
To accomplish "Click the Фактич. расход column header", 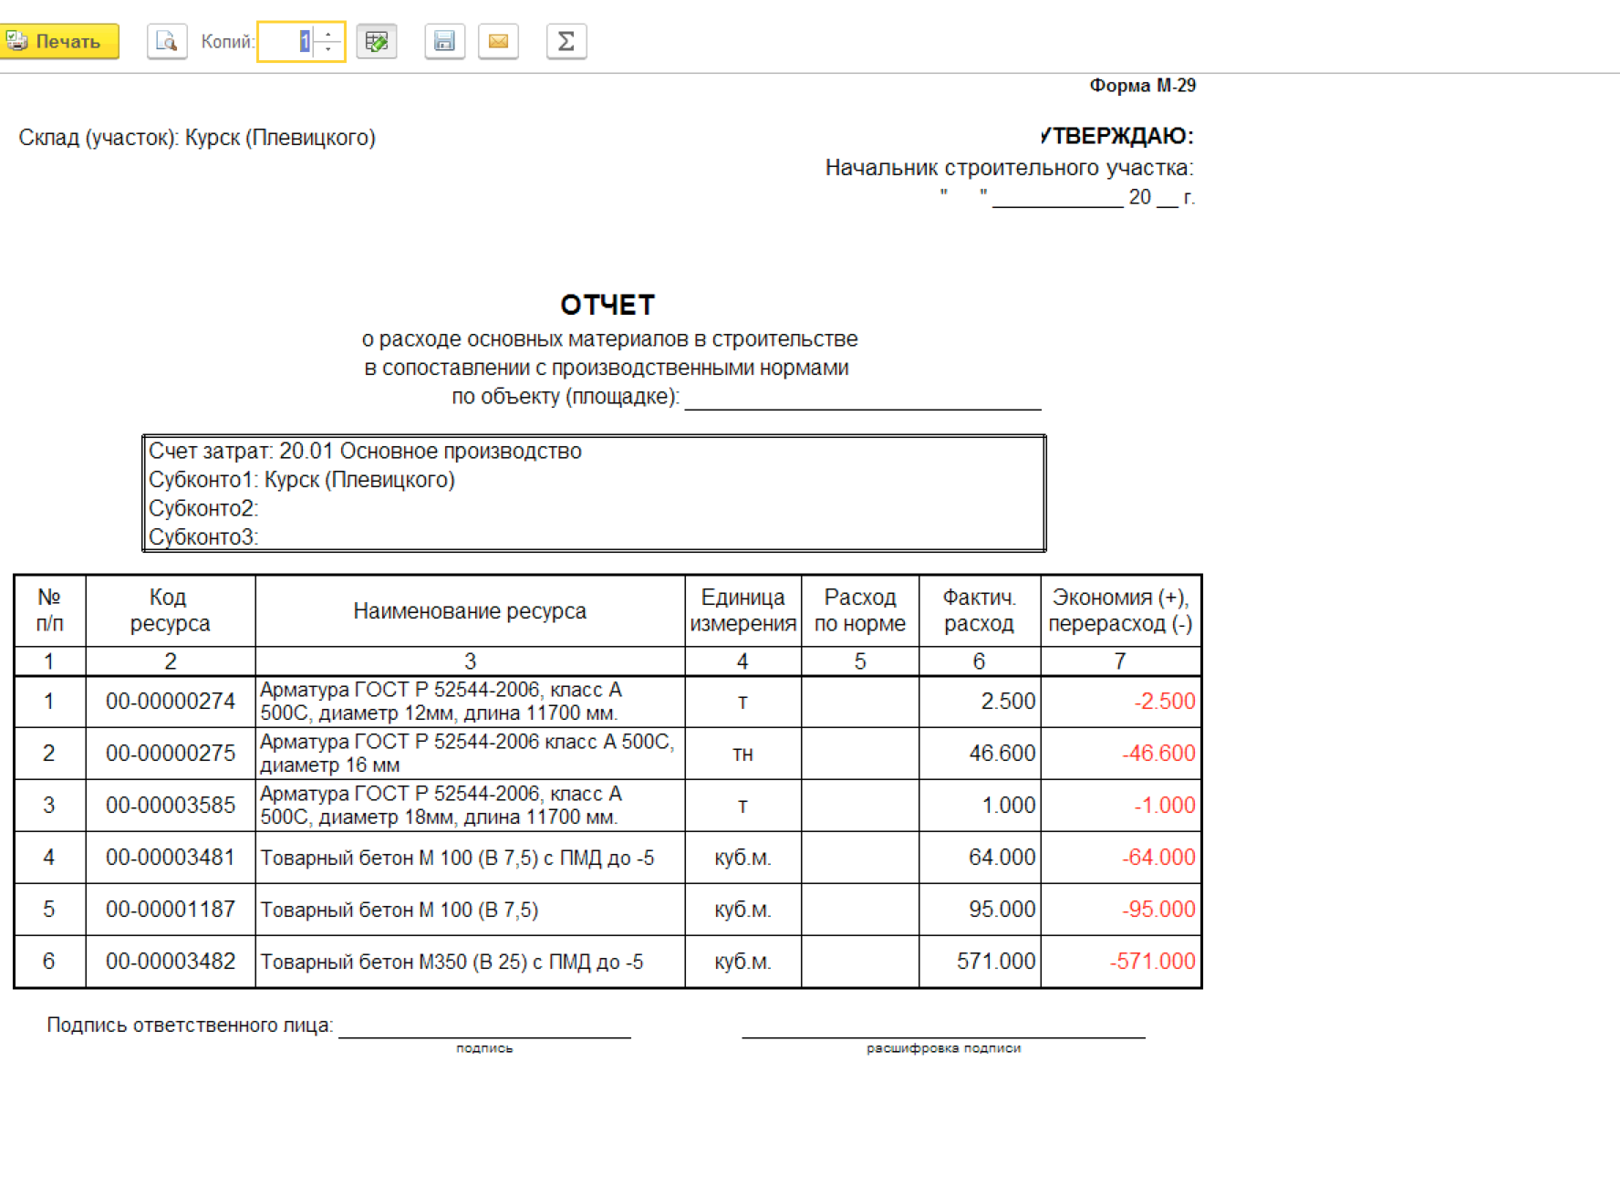I will pyautogui.click(x=979, y=611).
